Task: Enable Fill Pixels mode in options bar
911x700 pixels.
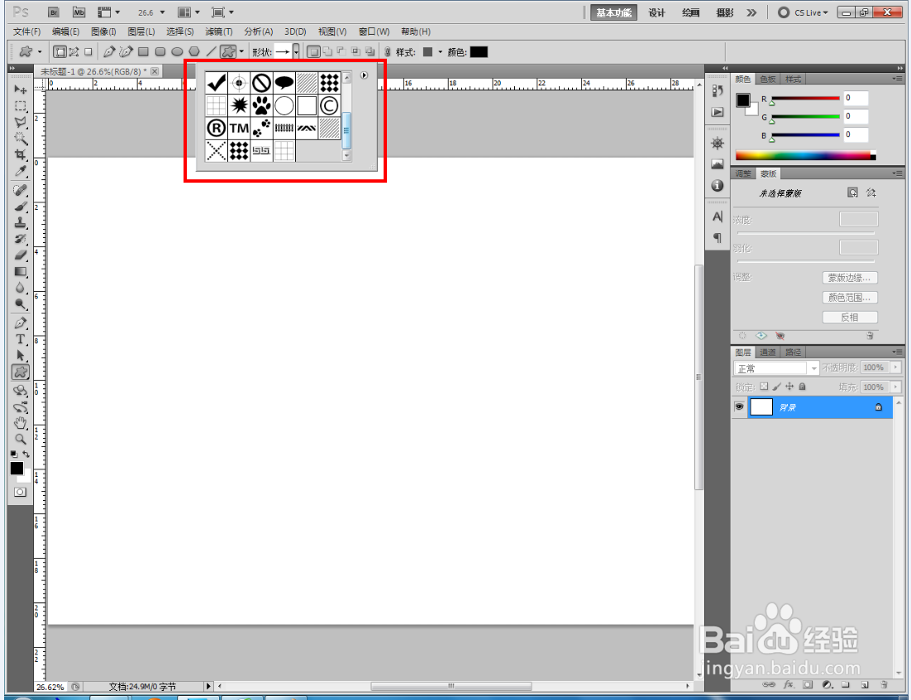Action: [88, 52]
